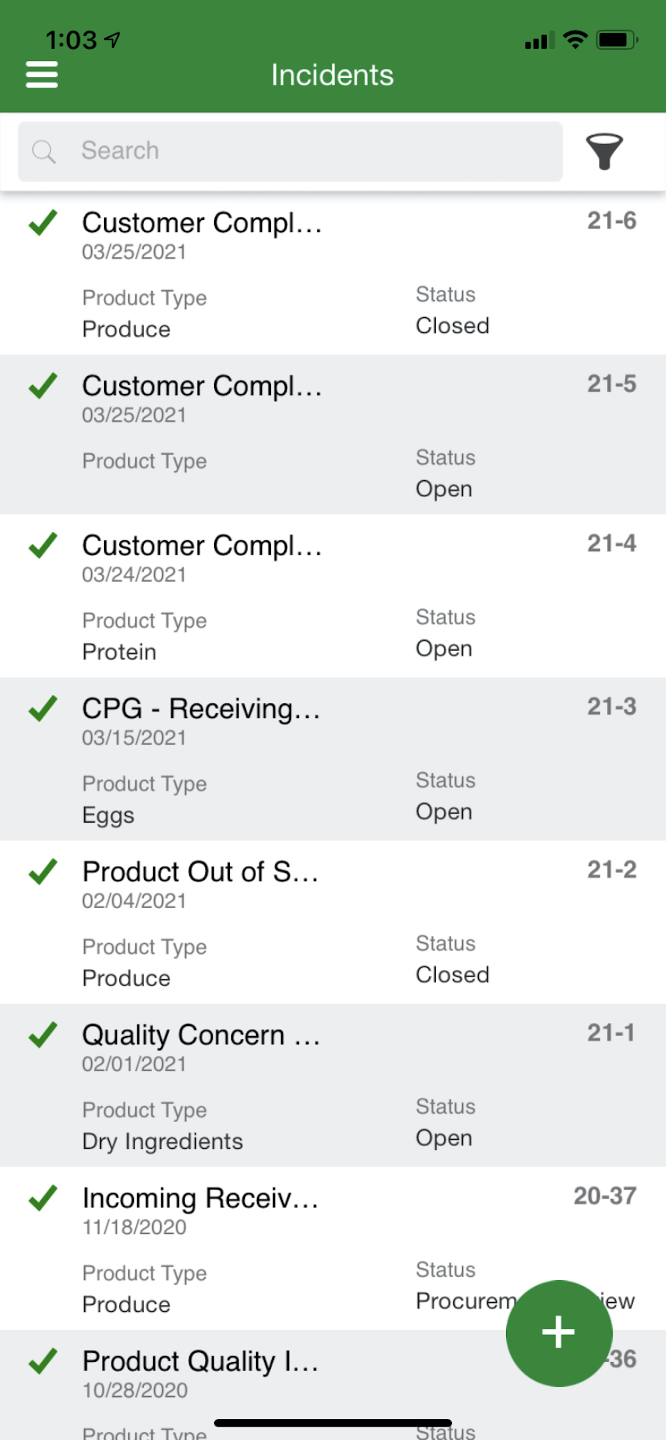The width and height of the screenshot is (666, 1440).
Task: Tap the checkmark on incident 21-3
Action: (43, 708)
